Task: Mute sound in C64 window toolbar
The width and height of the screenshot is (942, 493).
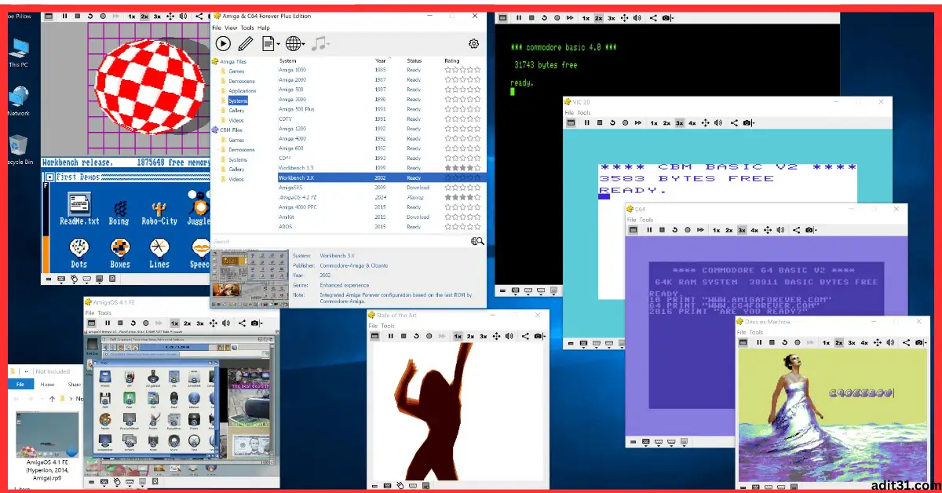Action: (780, 230)
